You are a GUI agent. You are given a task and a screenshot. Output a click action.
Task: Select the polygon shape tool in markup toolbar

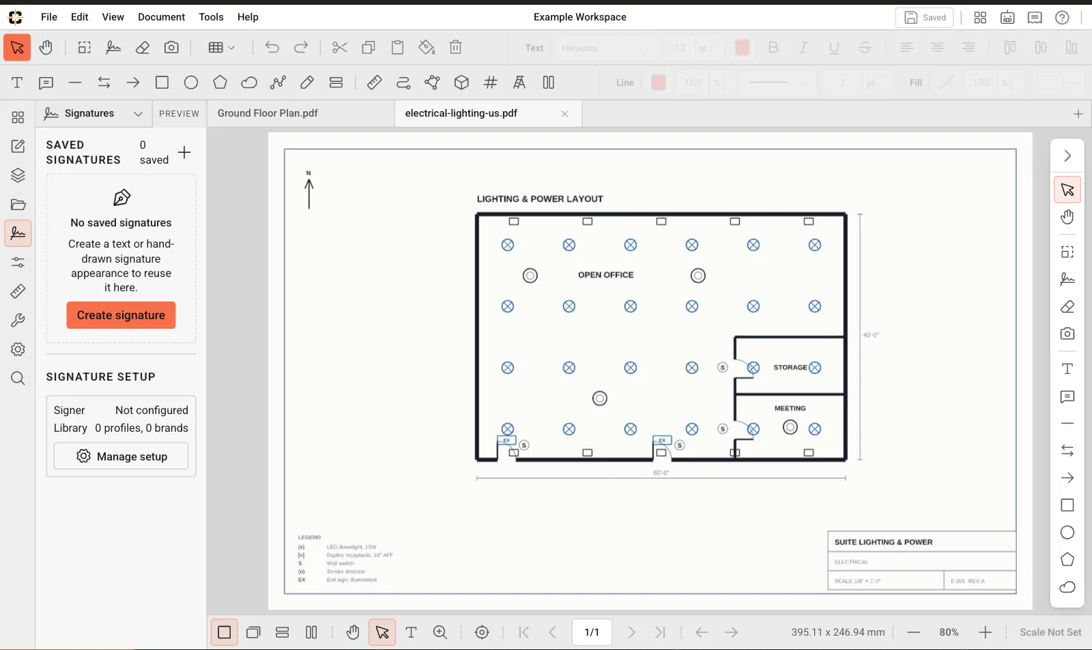[x=220, y=83]
